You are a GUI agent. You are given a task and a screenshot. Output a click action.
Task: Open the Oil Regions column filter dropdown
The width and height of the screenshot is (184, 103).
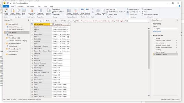point(51,24)
